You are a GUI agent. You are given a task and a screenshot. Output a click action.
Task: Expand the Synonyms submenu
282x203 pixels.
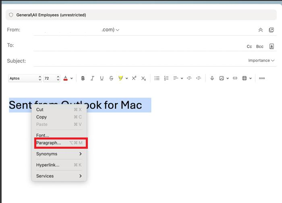pyautogui.click(x=59, y=154)
